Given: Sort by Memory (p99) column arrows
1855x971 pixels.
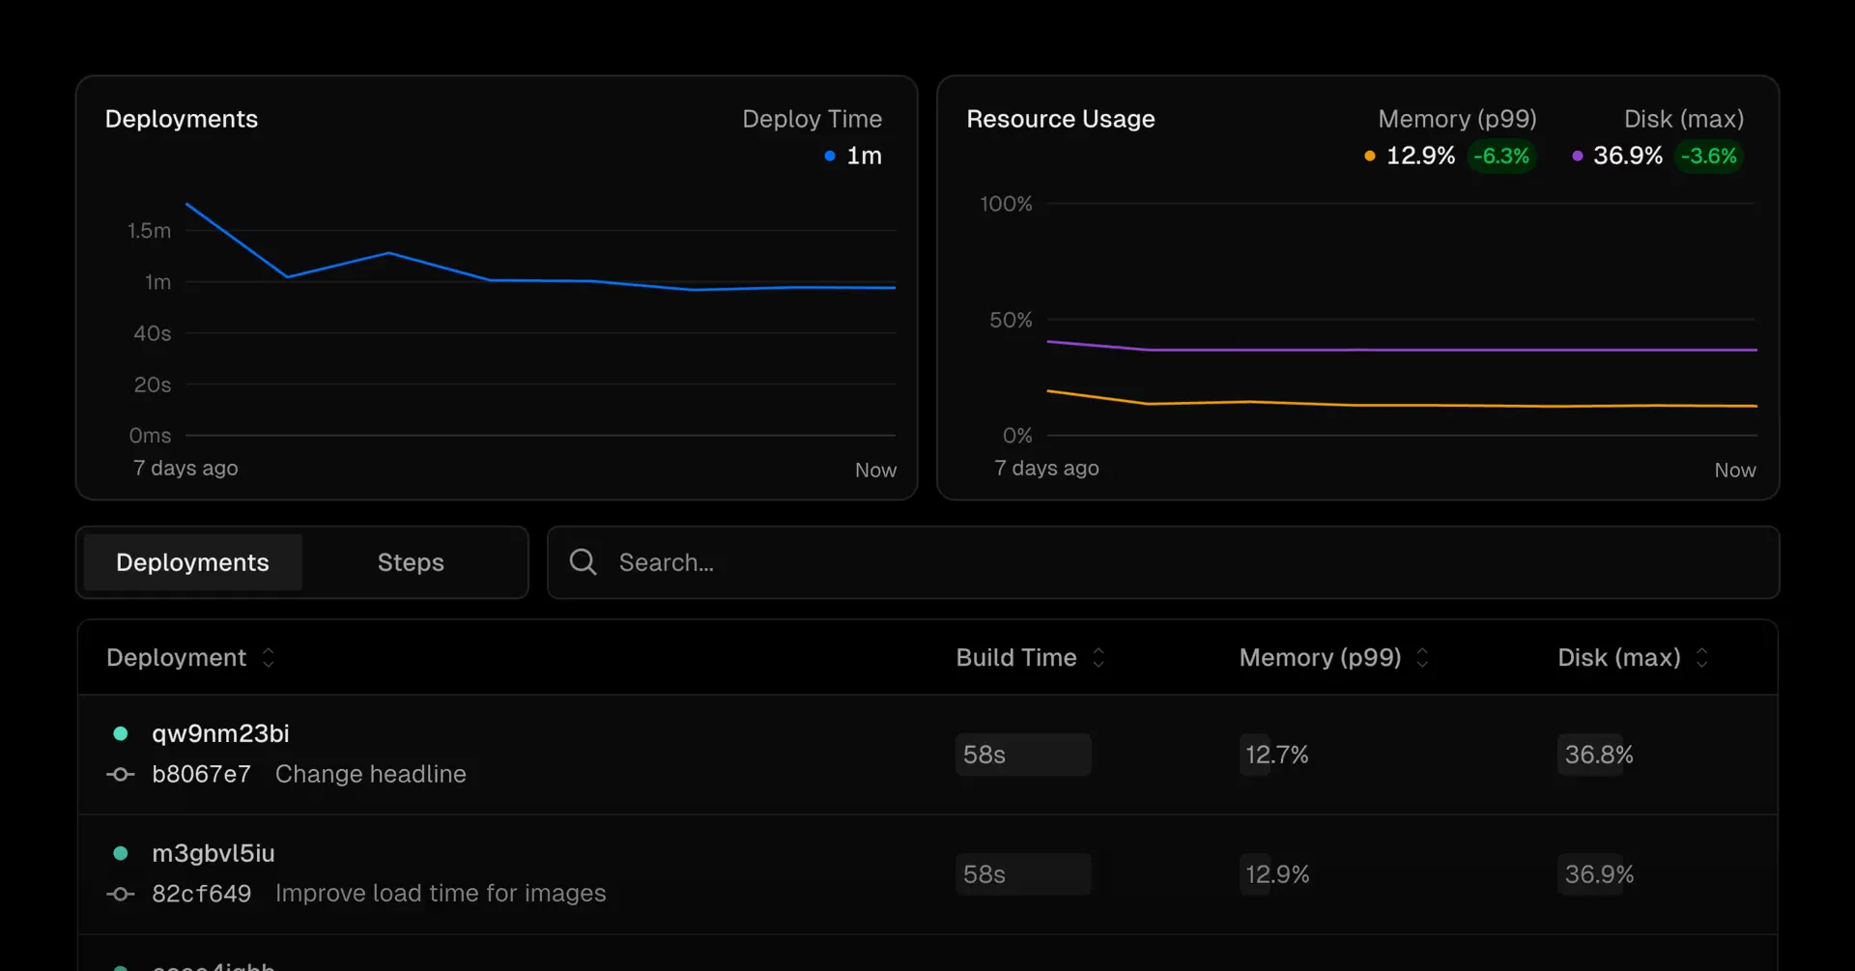Looking at the screenshot, I should coord(1422,658).
